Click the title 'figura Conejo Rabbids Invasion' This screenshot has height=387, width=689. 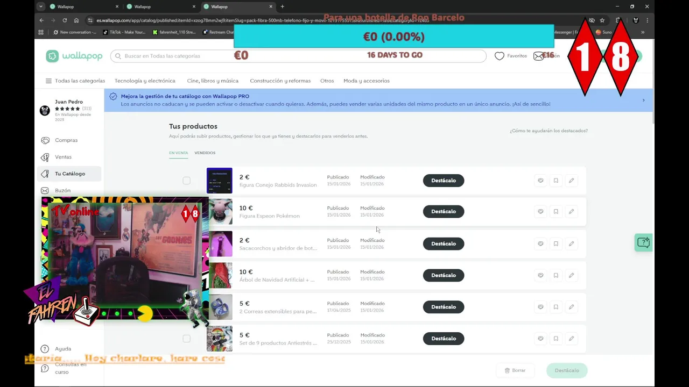pos(278,185)
